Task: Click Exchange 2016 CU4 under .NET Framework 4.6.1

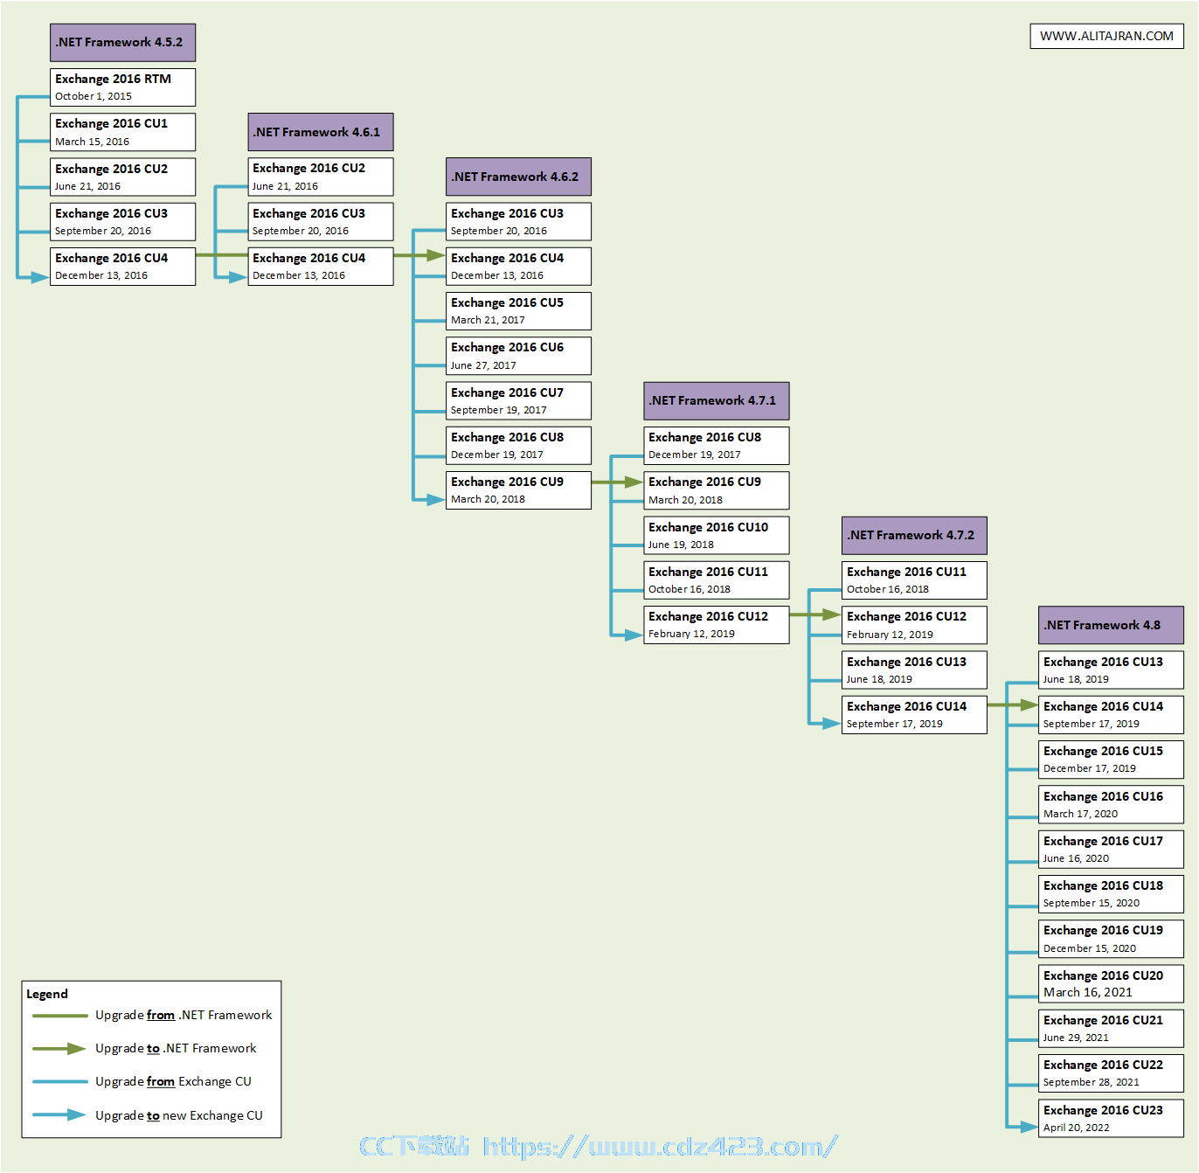Action: pos(321,267)
